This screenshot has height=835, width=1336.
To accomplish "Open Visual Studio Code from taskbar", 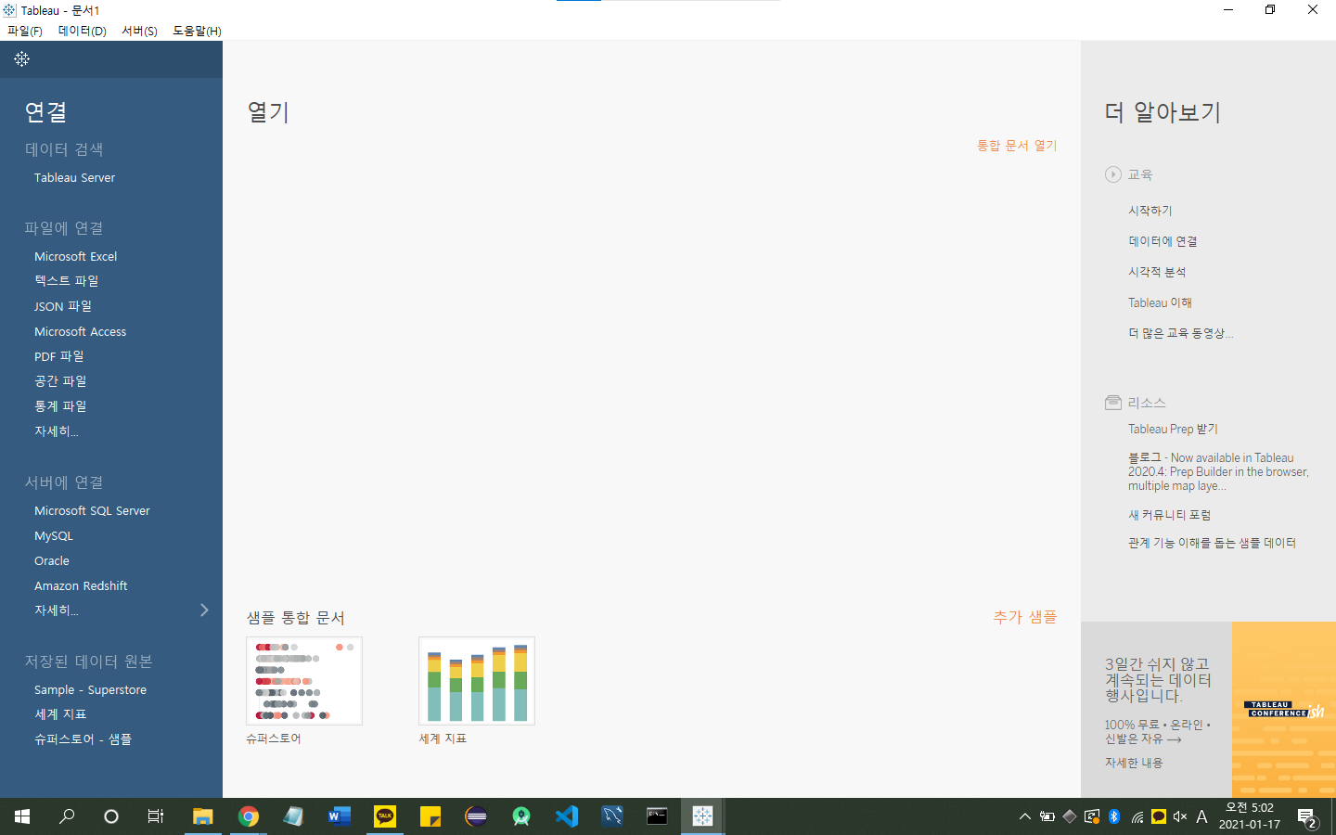I will (567, 816).
